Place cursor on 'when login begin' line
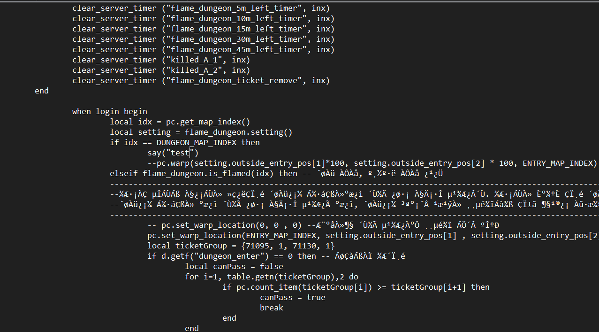Image resolution: width=599 pixels, height=332 pixels. [x=110, y=111]
